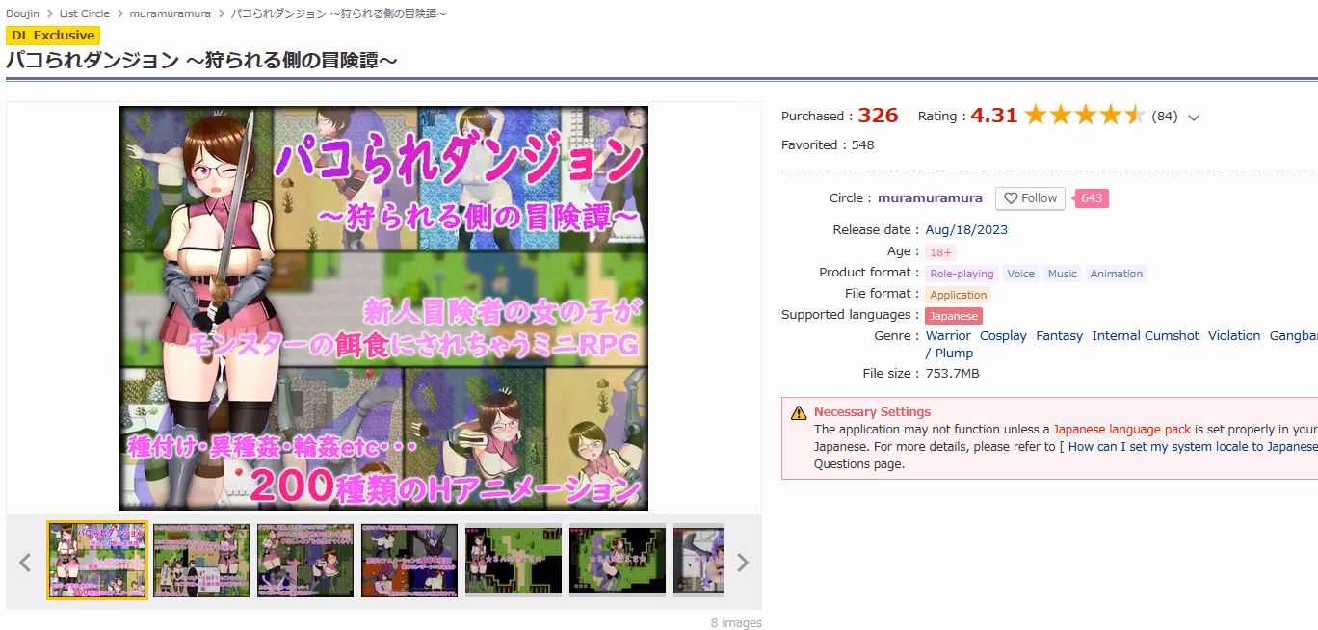This screenshot has height=630, width=1318.
Task: Select the fourth thumbnail with dark background
Action: click(x=409, y=561)
